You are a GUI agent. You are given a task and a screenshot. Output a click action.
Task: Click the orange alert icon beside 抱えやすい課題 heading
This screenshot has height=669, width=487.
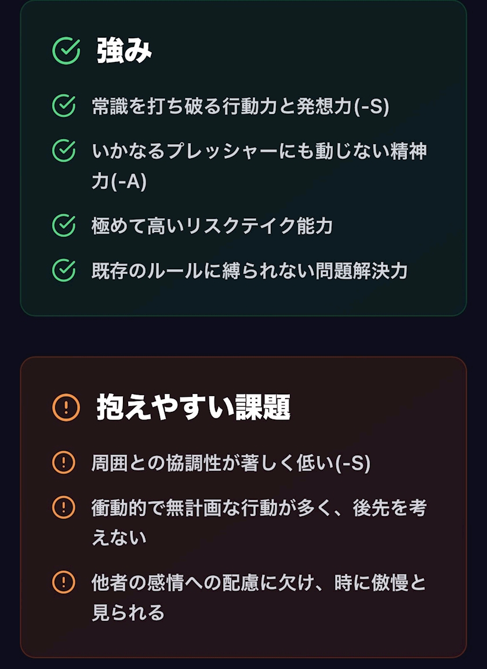66,407
